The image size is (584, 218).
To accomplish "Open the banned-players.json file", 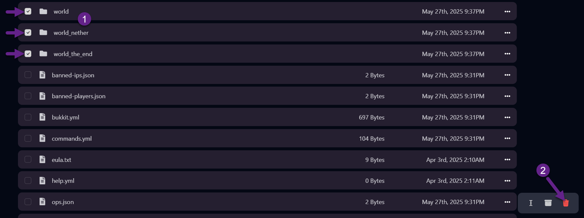I will (x=78, y=96).
